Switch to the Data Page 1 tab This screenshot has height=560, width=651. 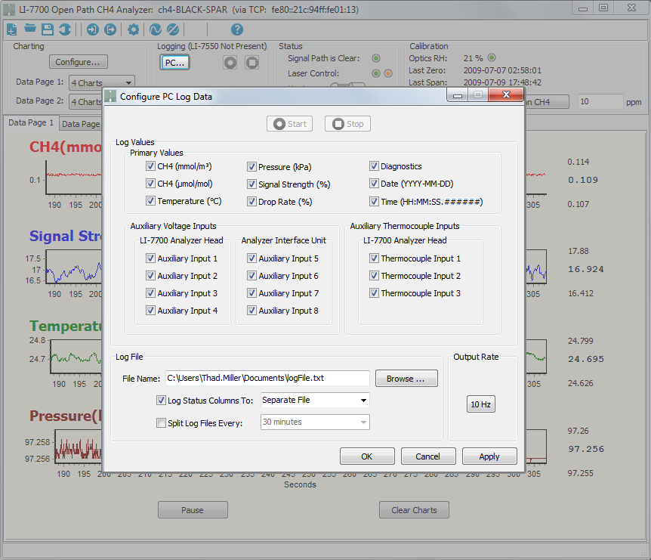[31, 122]
